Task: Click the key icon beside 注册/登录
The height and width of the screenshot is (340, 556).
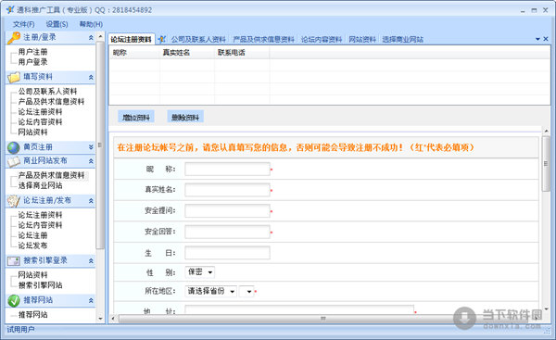Action: (14, 38)
